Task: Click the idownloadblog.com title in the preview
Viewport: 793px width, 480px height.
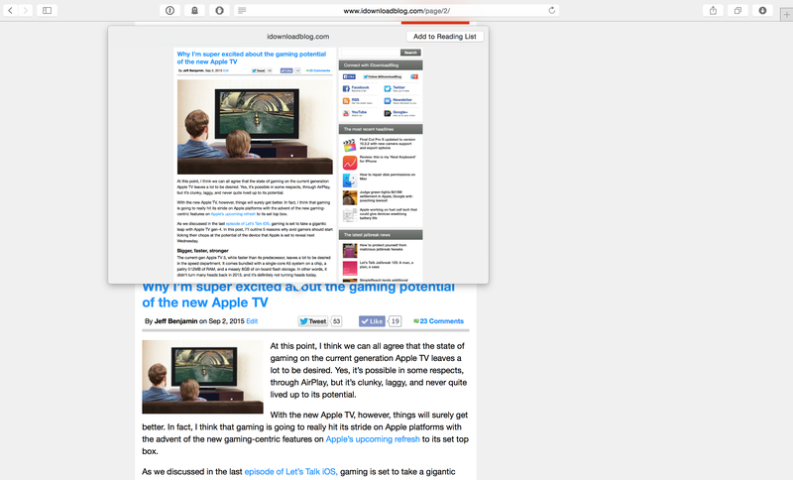Action: pyautogui.click(x=298, y=37)
